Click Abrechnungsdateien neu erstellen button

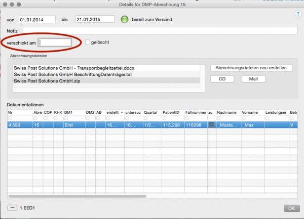coord(251,68)
